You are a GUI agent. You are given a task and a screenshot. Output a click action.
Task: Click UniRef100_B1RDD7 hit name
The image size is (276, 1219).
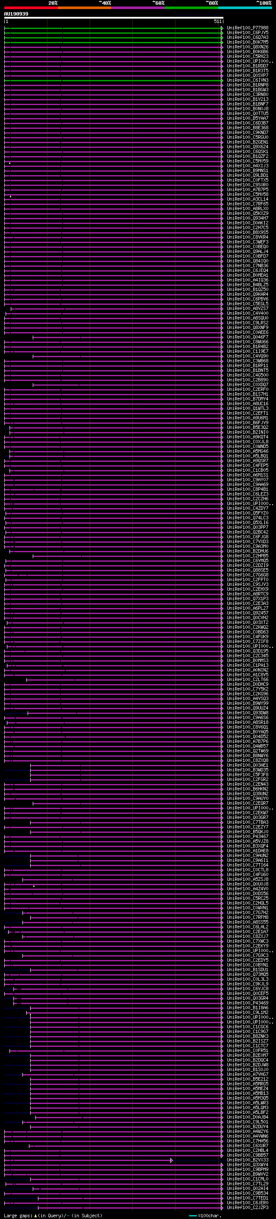click(x=247, y=66)
